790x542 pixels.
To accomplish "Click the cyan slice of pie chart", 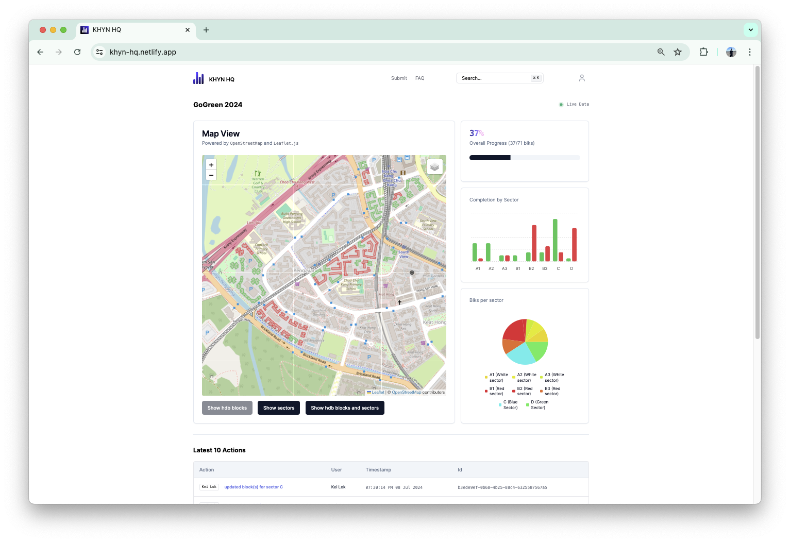I will click(x=521, y=353).
